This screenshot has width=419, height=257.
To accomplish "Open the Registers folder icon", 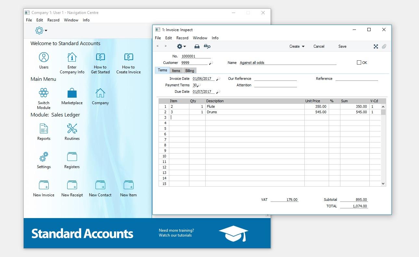I will click(72, 157).
